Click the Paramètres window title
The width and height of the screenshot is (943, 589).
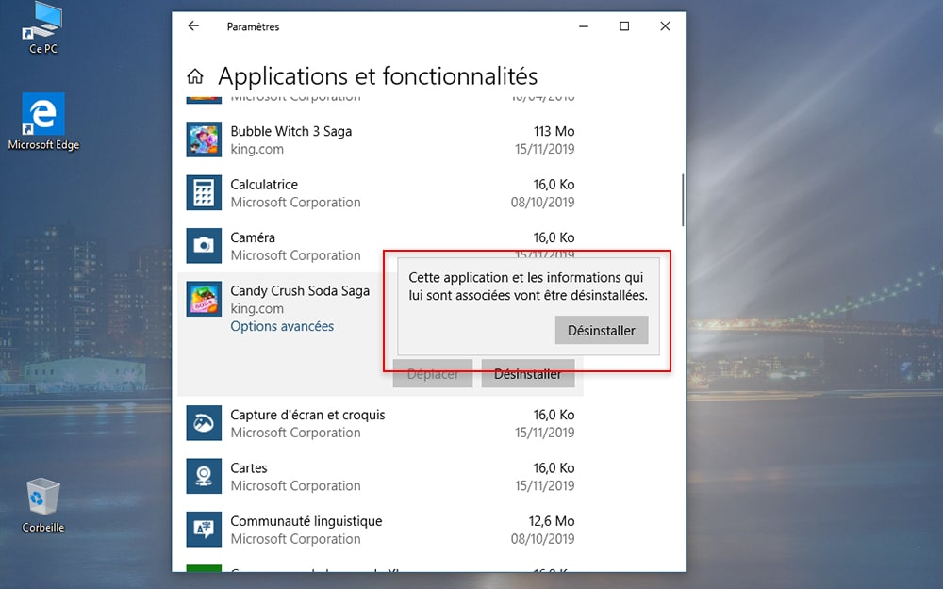[x=253, y=26]
